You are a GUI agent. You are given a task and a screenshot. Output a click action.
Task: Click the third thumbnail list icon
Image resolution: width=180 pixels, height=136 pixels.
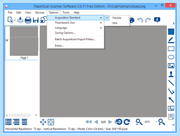tap(25, 122)
